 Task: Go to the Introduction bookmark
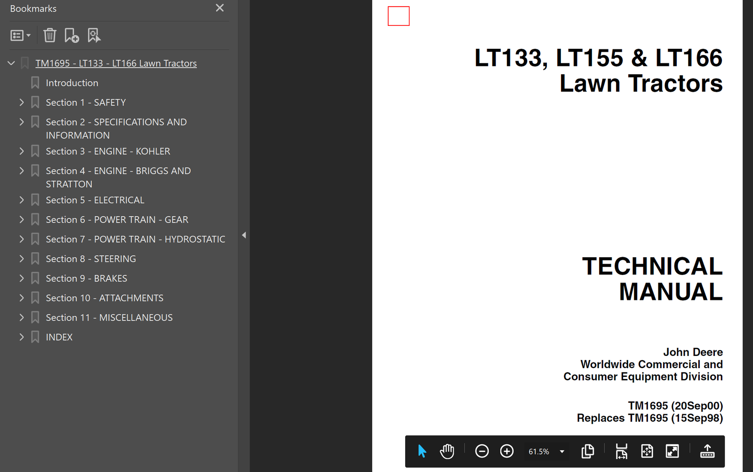pos(72,83)
